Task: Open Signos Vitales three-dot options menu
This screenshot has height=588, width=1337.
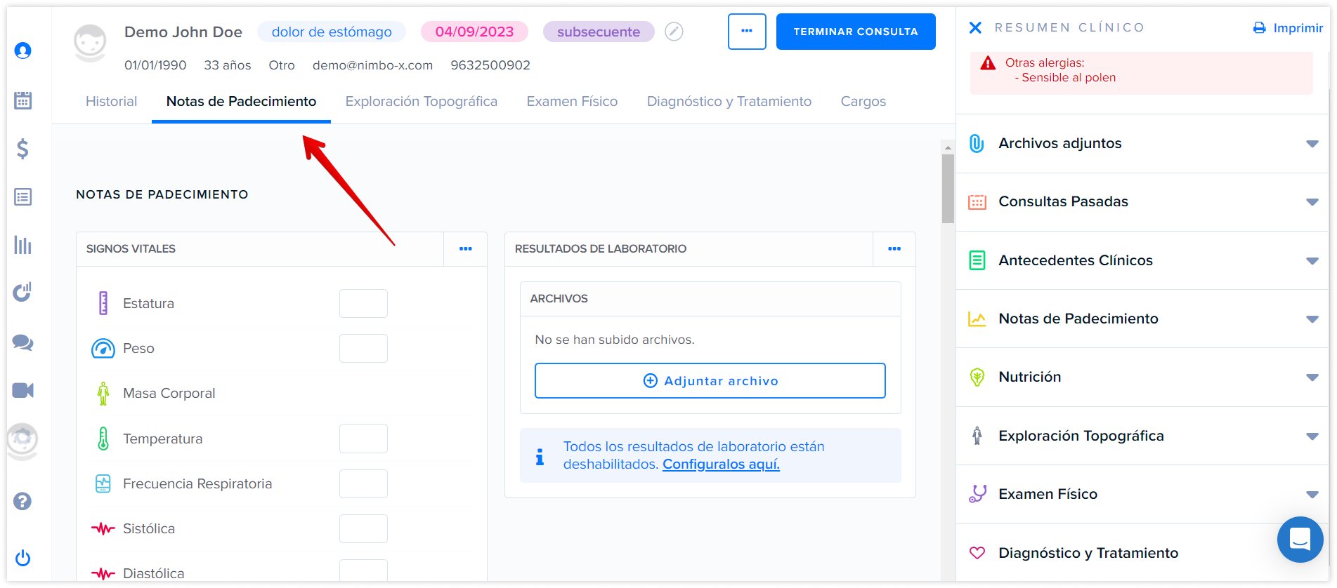Action: pyautogui.click(x=465, y=248)
